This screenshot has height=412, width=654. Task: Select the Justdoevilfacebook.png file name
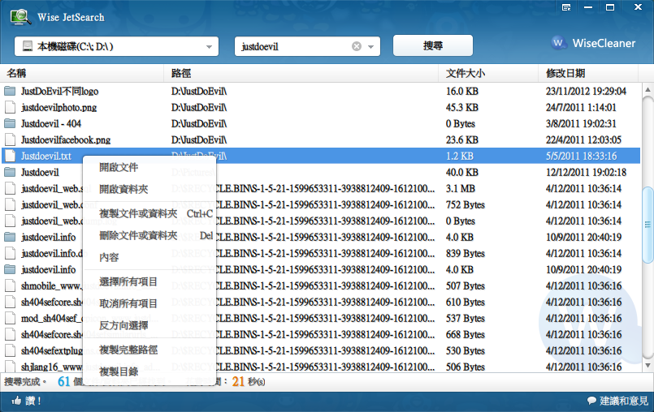66,139
